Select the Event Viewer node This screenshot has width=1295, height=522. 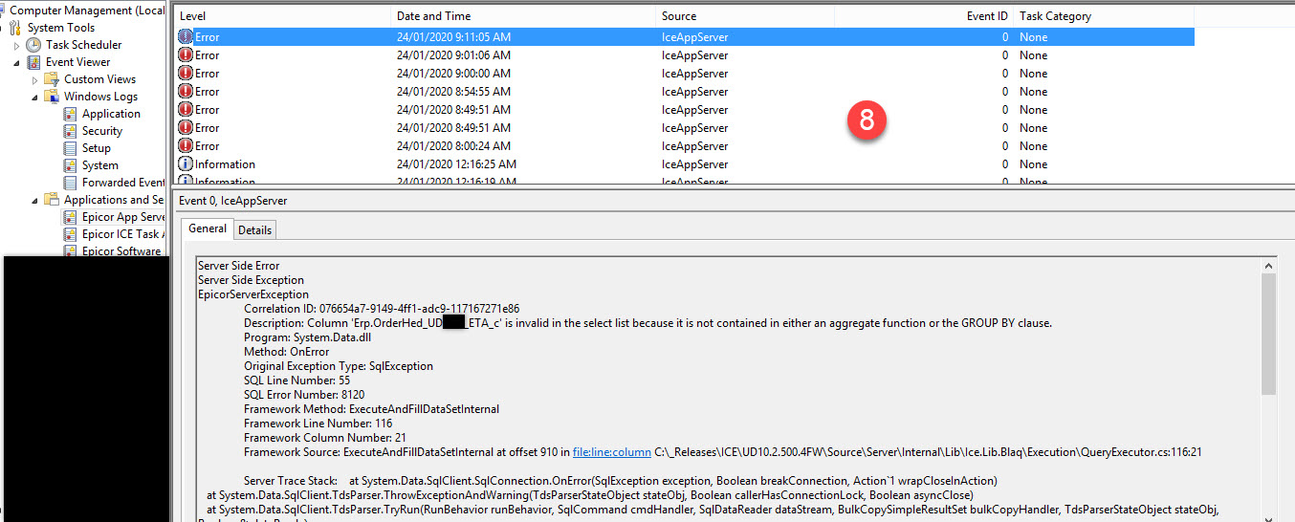coord(78,62)
